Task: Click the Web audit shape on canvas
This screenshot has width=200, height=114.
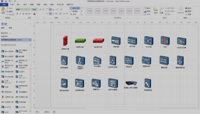Action: coord(97,60)
